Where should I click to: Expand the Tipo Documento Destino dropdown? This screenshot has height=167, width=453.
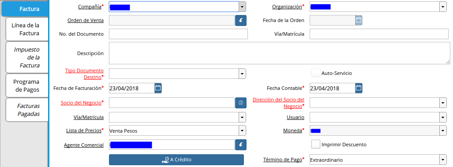[x=242, y=74]
